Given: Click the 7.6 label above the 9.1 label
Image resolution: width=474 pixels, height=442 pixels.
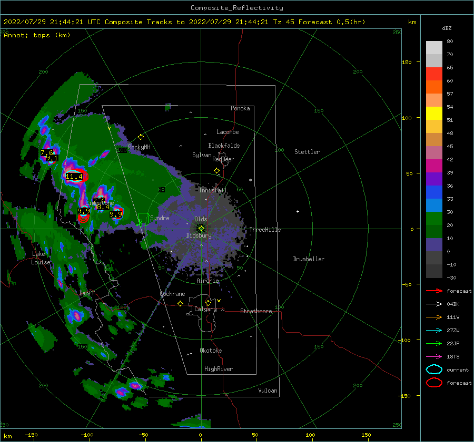Looking at the screenshot, I should tap(47, 152).
